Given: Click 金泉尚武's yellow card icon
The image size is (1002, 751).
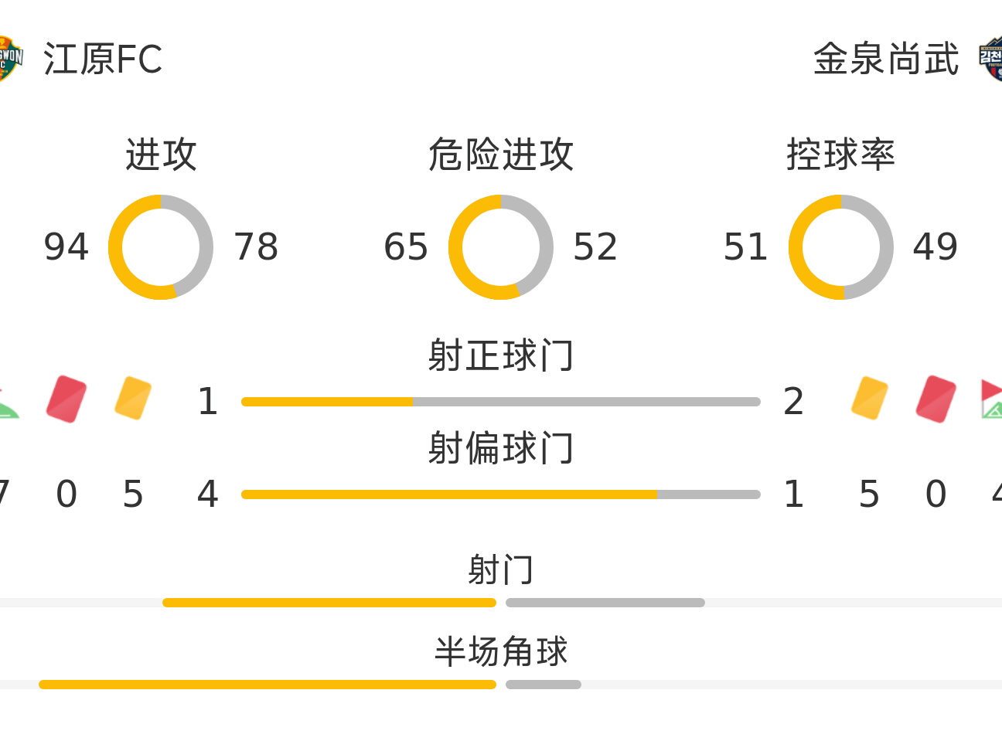Looking at the screenshot, I should 870,398.
